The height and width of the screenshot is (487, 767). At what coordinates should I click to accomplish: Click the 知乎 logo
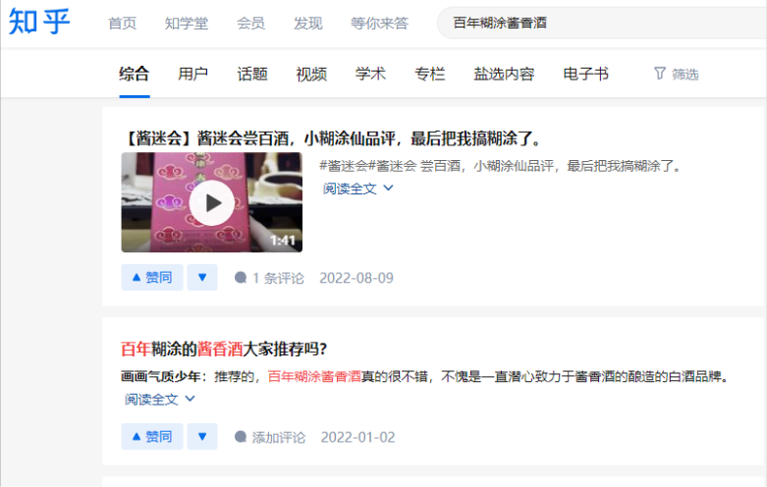coord(39,22)
